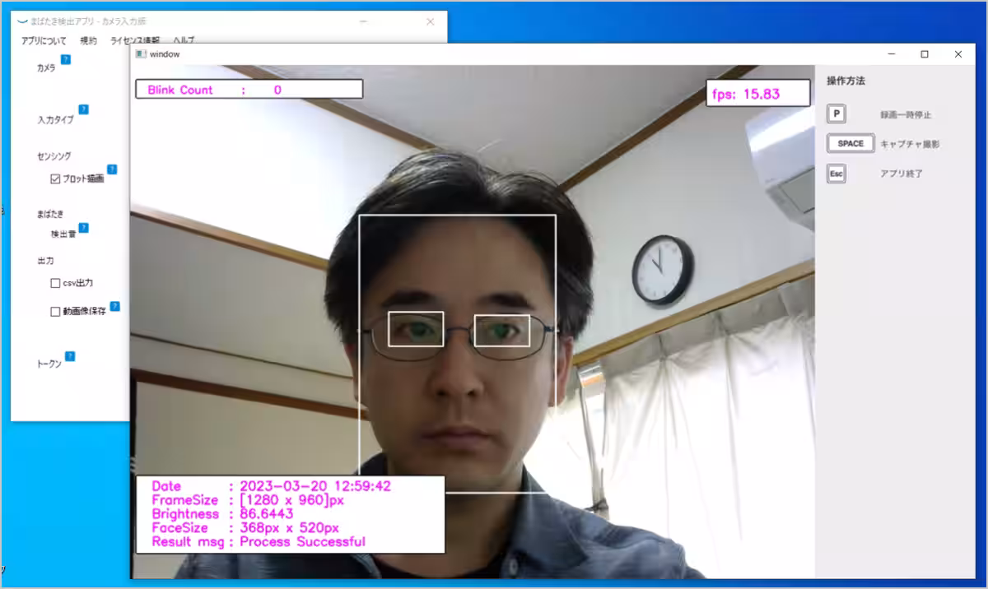
Task: Click the small icon in the 'window' title bar
Action: click(141, 53)
